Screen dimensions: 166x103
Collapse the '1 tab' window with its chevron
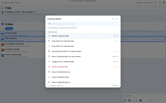pos(155,8)
